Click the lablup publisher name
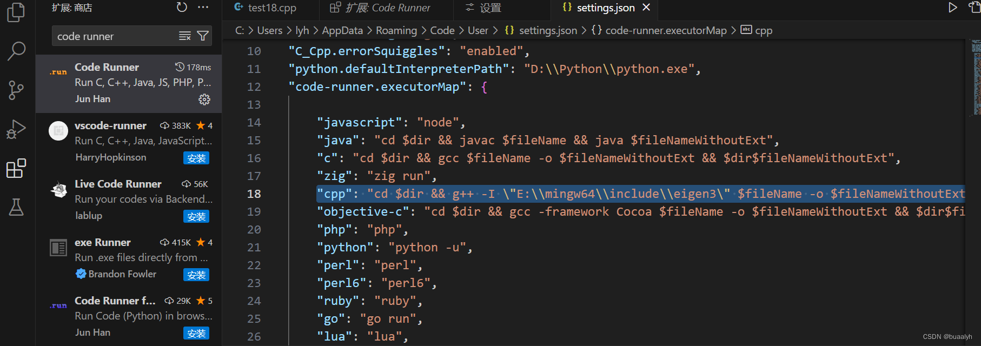This screenshot has width=981, height=346. 89,215
